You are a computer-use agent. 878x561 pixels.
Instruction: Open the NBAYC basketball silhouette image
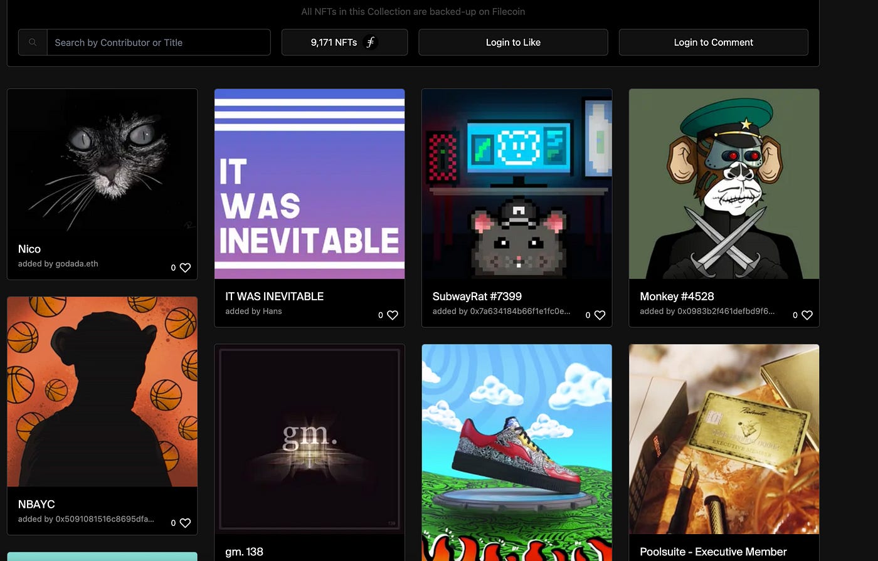click(x=102, y=392)
